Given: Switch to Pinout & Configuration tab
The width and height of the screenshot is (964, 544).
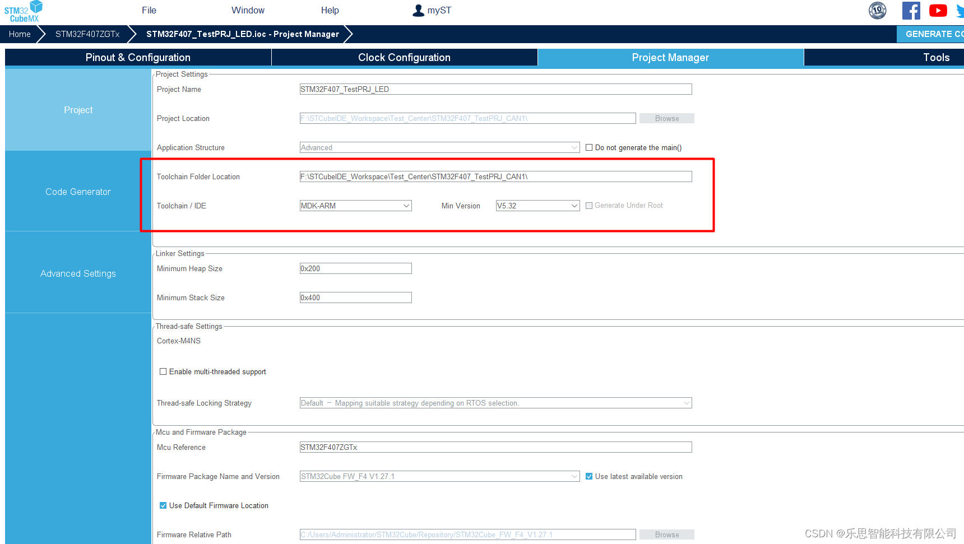Looking at the screenshot, I should 138,57.
